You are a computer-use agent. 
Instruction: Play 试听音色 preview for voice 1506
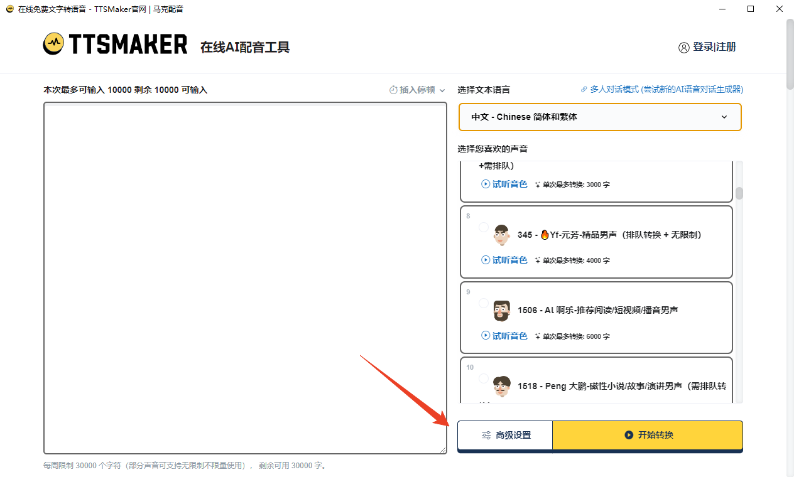pos(504,336)
